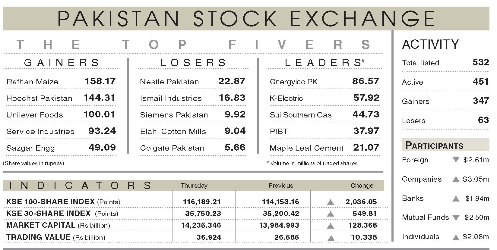Click the down triangle beside Foreign
Viewport: 497px width, 250px height.
[456, 160]
